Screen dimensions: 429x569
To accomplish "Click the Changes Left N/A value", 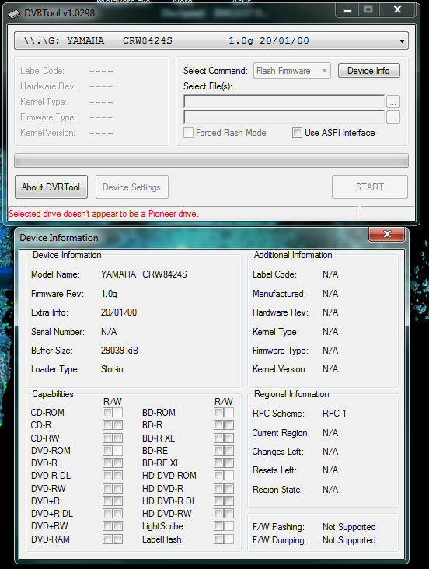I will [x=330, y=452].
